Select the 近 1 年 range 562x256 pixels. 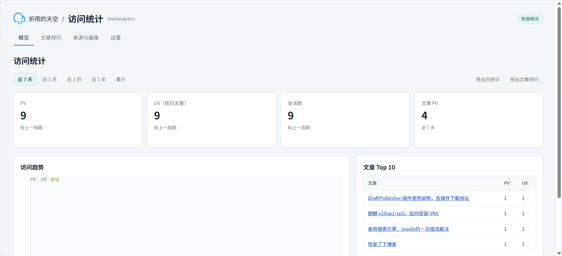pyautogui.click(x=99, y=79)
